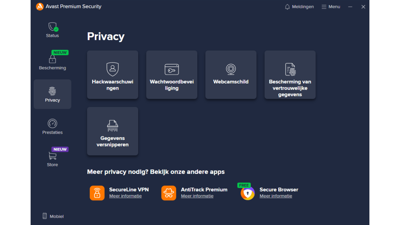Open Meer informatie link under AntiTrack Premium

click(197, 196)
